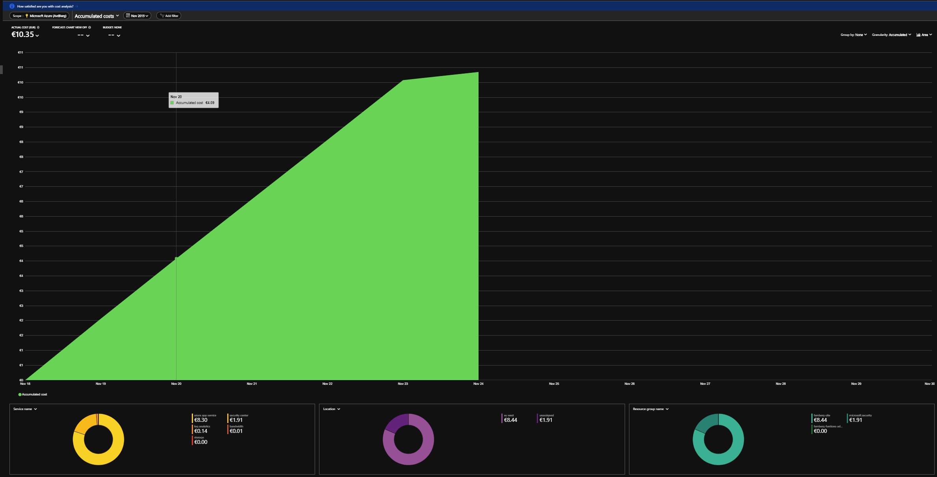Click the Area chart type icon
The width and height of the screenshot is (937, 477).
918,35
